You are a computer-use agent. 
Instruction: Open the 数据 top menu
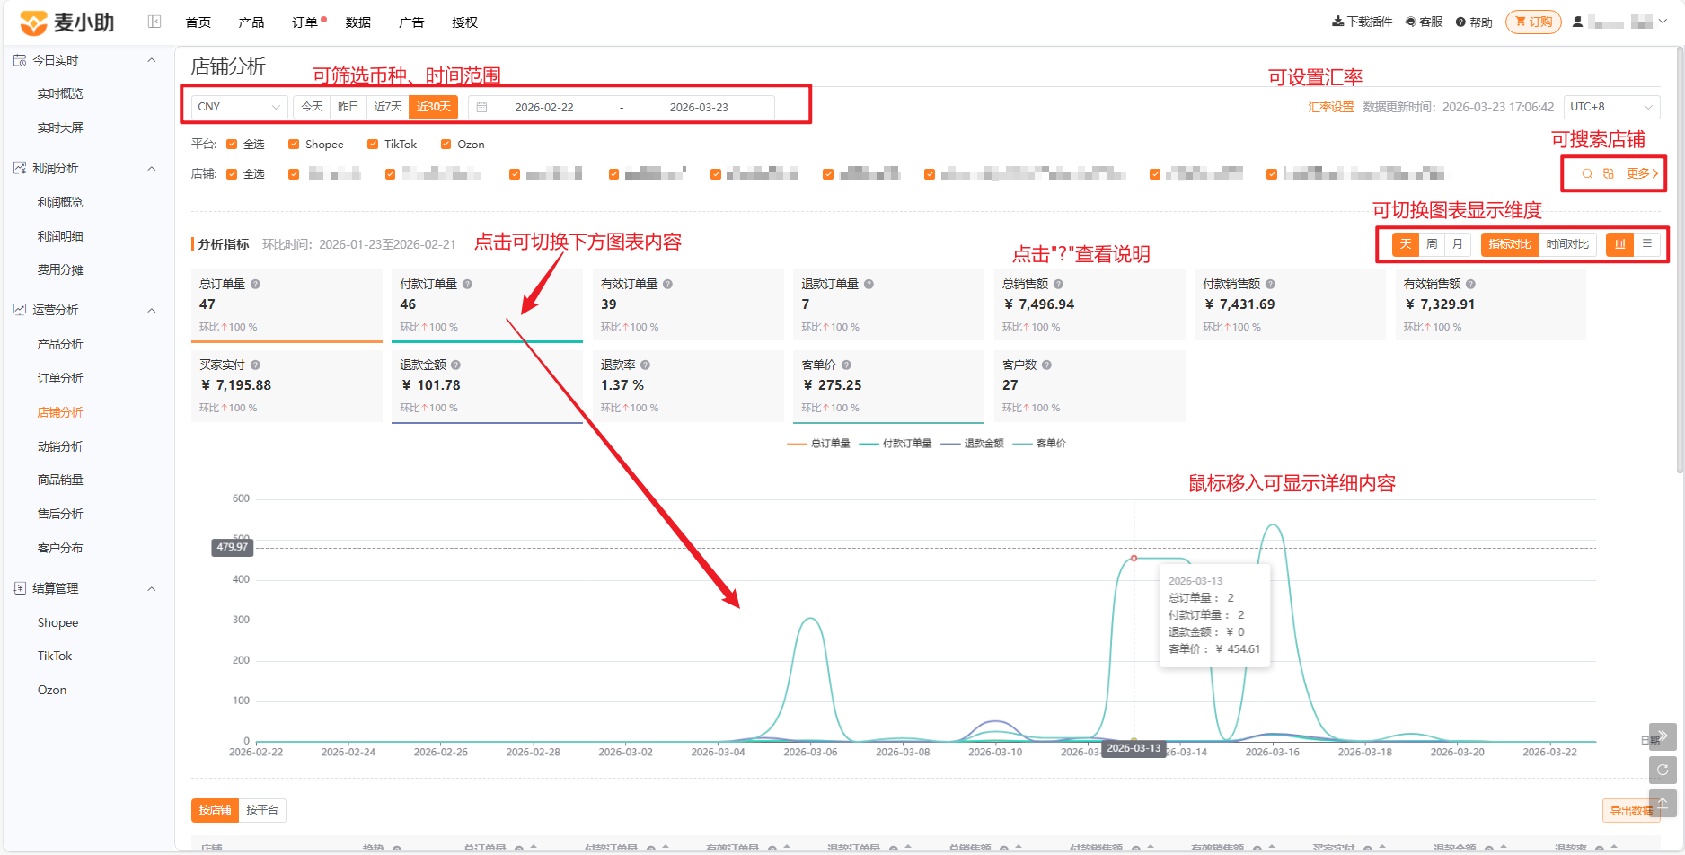click(x=358, y=22)
